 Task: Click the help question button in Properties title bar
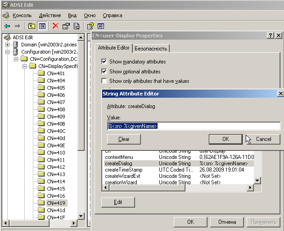(270, 35)
